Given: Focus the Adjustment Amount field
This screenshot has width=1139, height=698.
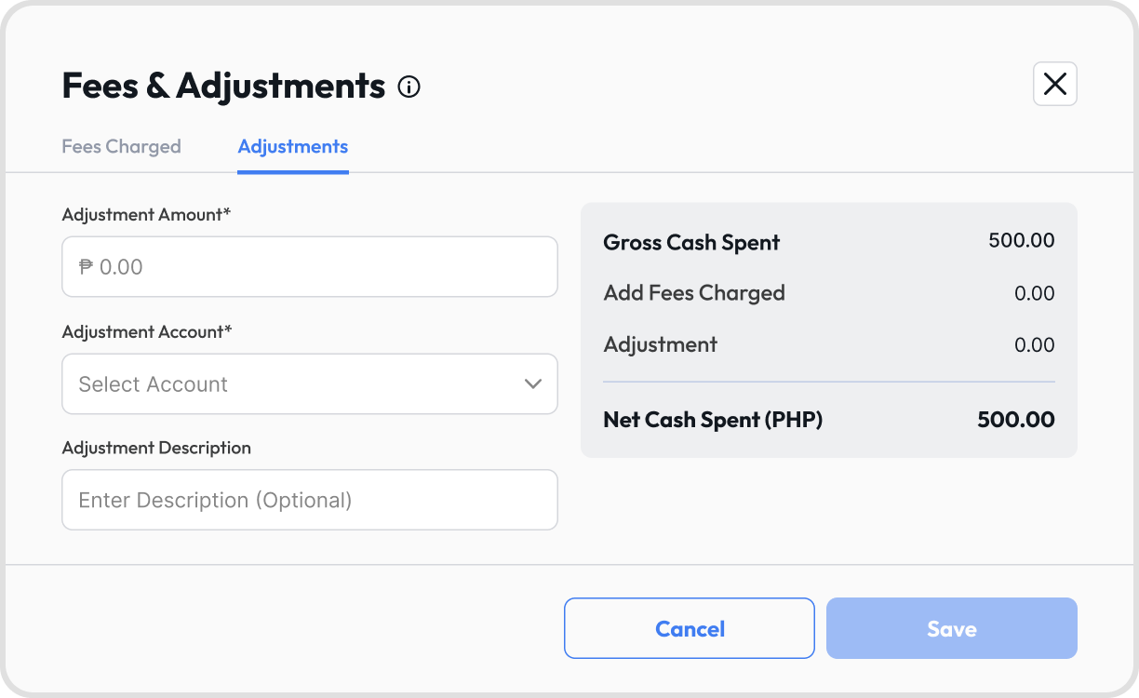Looking at the screenshot, I should (310, 267).
